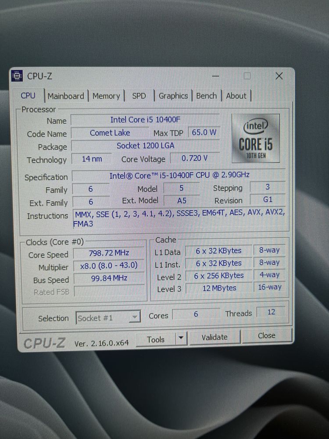Switch to the Mainboard tab
This screenshot has height=439, width=329.
click(66, 96)
